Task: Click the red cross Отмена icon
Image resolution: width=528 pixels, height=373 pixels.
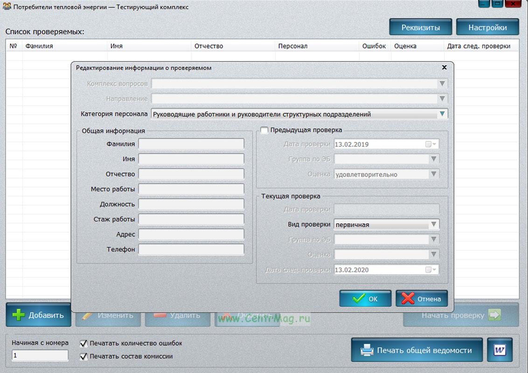Action: [408, 299]
